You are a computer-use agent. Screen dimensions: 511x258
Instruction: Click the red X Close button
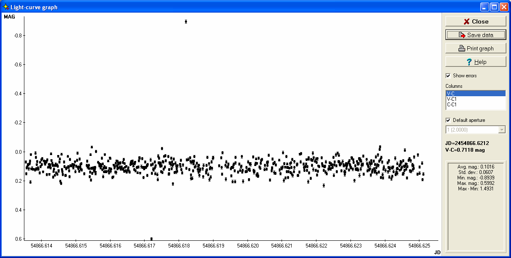point(476,21)
